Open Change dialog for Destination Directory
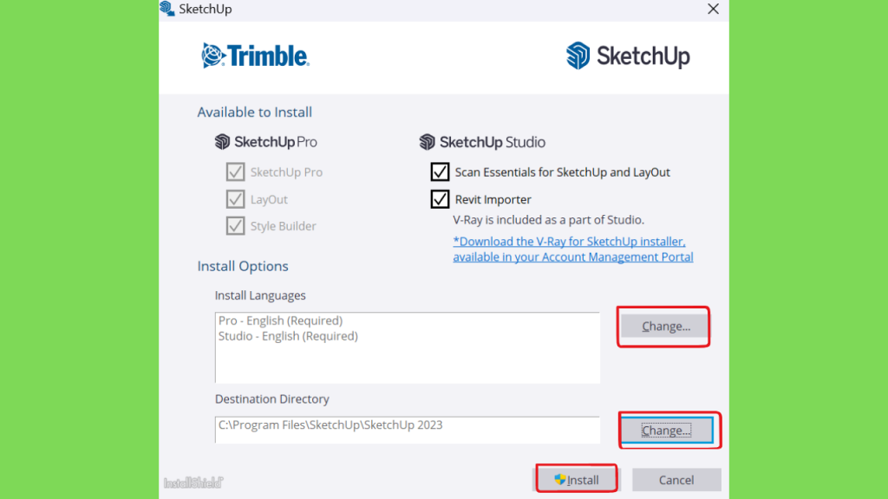Screen dimensions: 888x499 (x=667, y=431)
